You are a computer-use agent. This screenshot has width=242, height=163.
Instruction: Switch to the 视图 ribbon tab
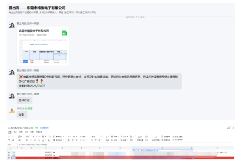[x=32, y=132]
